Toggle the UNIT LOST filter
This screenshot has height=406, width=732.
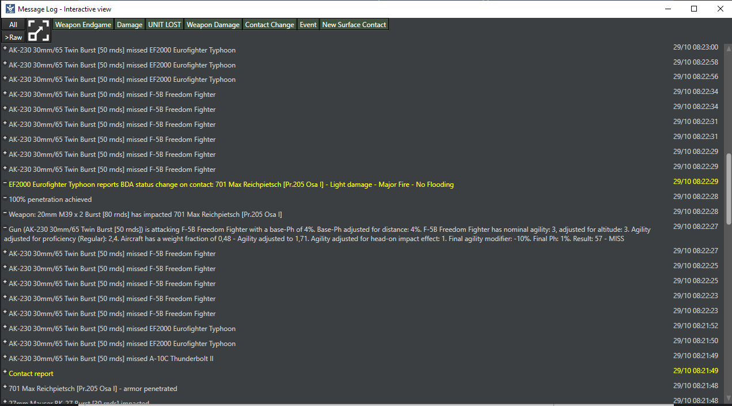coord(165,25)
